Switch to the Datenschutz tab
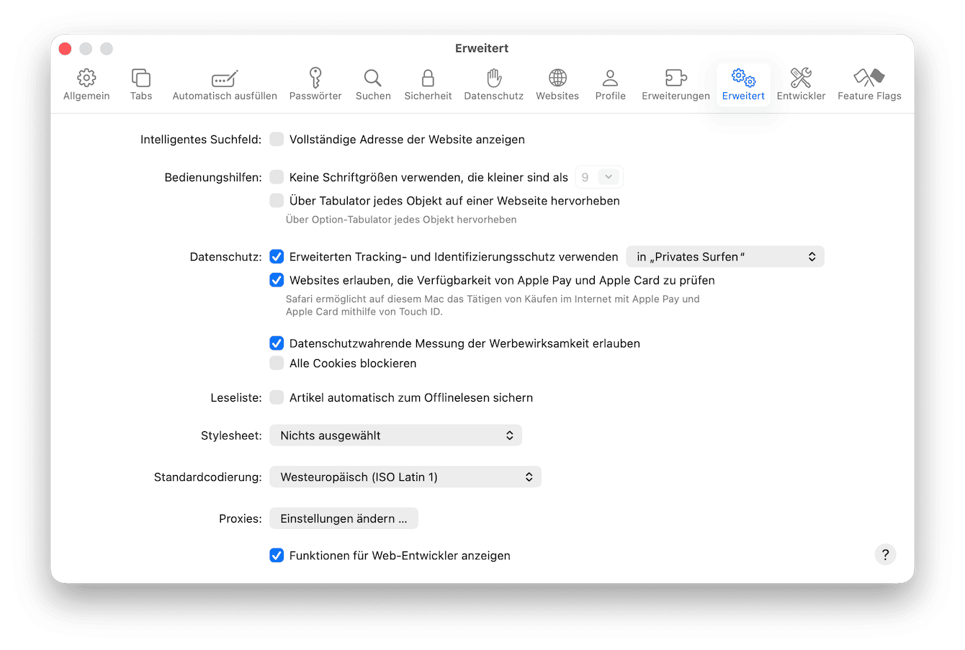Image resolution: width=965 pixels, height=650 pixels. 493,79
